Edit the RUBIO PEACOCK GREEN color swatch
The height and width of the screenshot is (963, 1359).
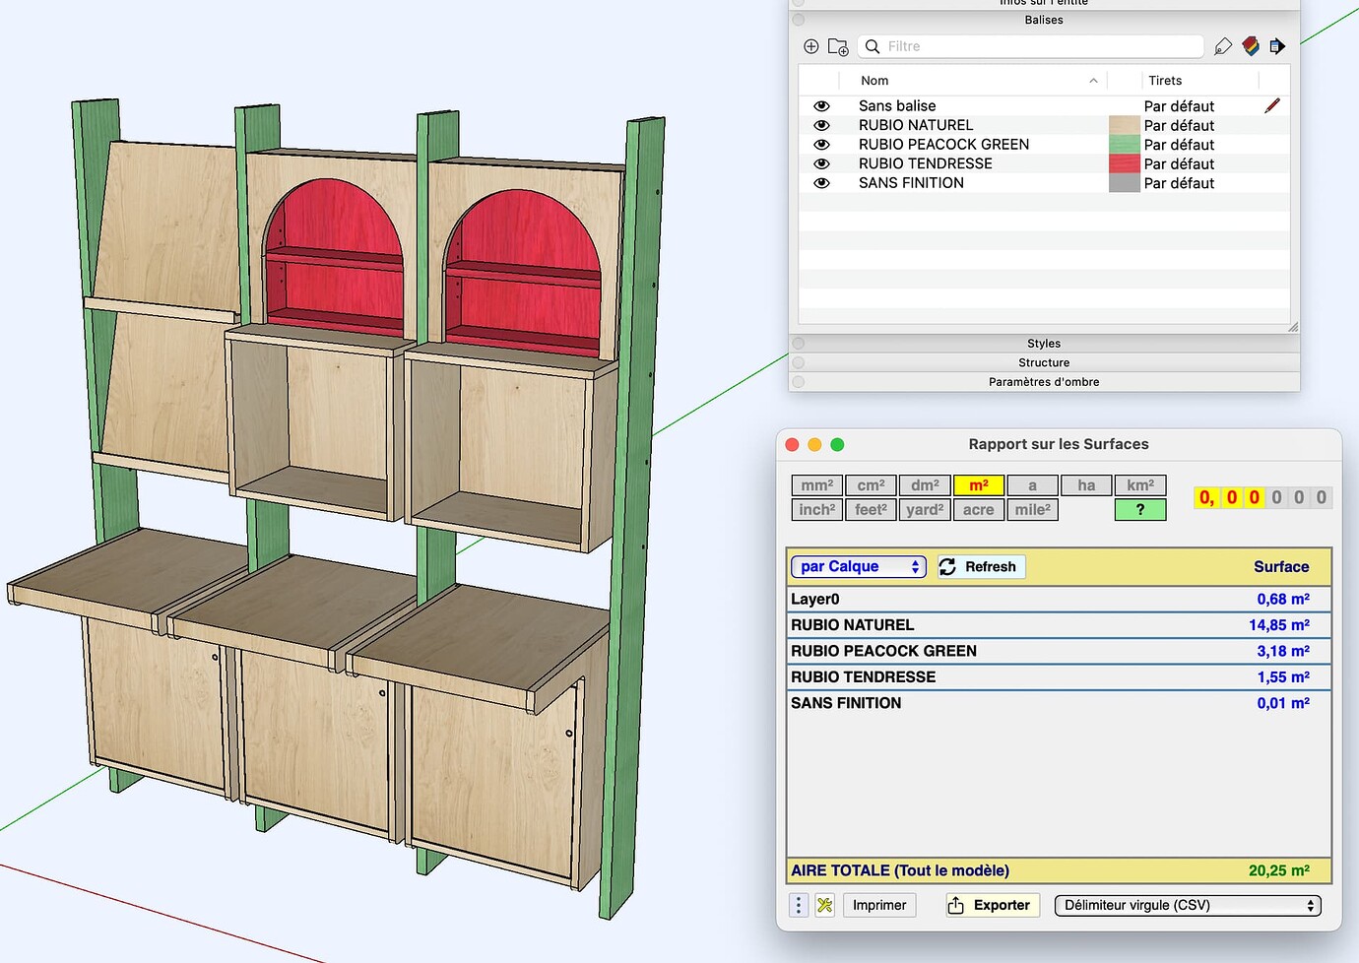[x=1124, y=144]
